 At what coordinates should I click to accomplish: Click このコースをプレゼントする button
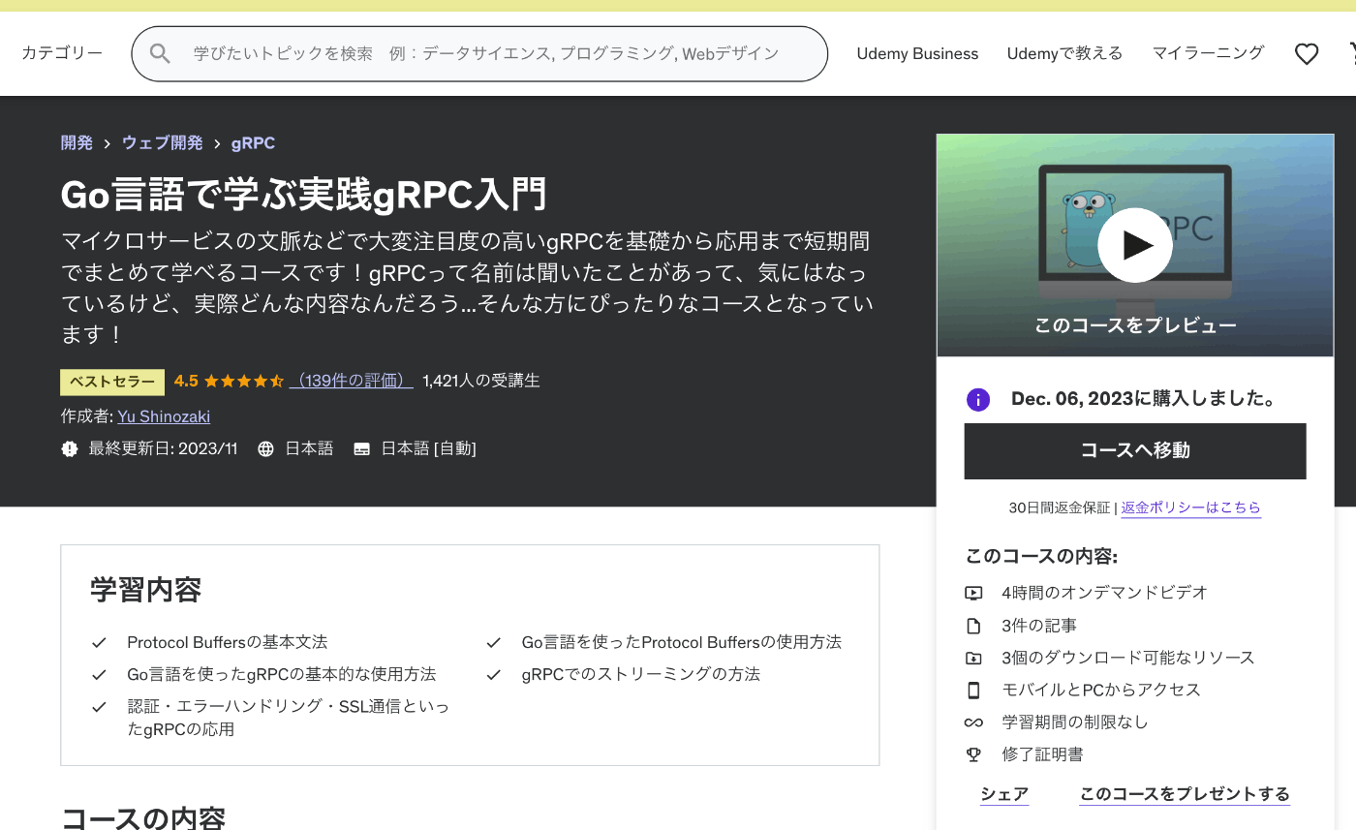tap(1185, 794)
